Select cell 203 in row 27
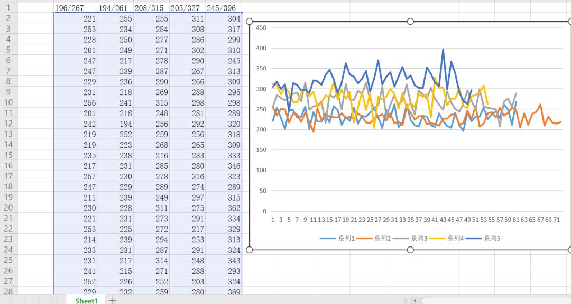This screenshot has width=571, height=304. tap(188, 282)
